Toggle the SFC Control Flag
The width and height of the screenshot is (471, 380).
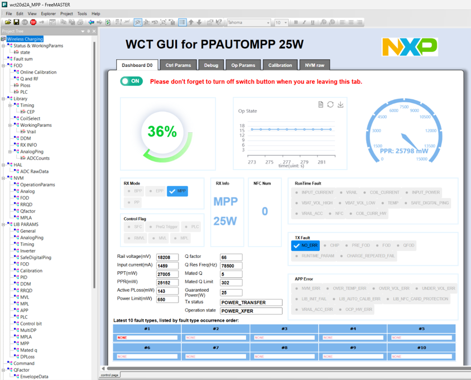134,227
